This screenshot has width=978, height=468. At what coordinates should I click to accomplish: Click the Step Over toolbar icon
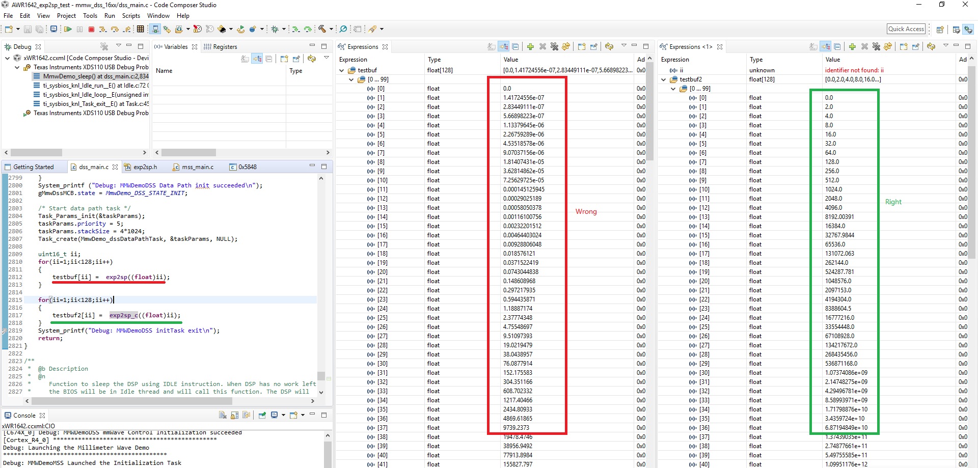[x=115, y=30]
